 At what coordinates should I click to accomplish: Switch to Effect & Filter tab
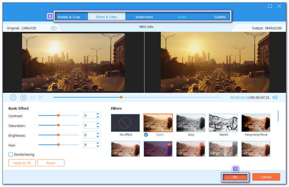click(x=107, y=17)
